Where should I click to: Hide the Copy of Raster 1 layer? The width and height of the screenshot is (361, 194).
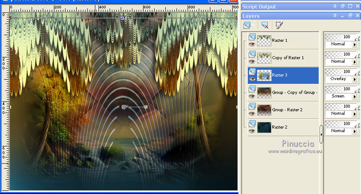tap(252, 61)
